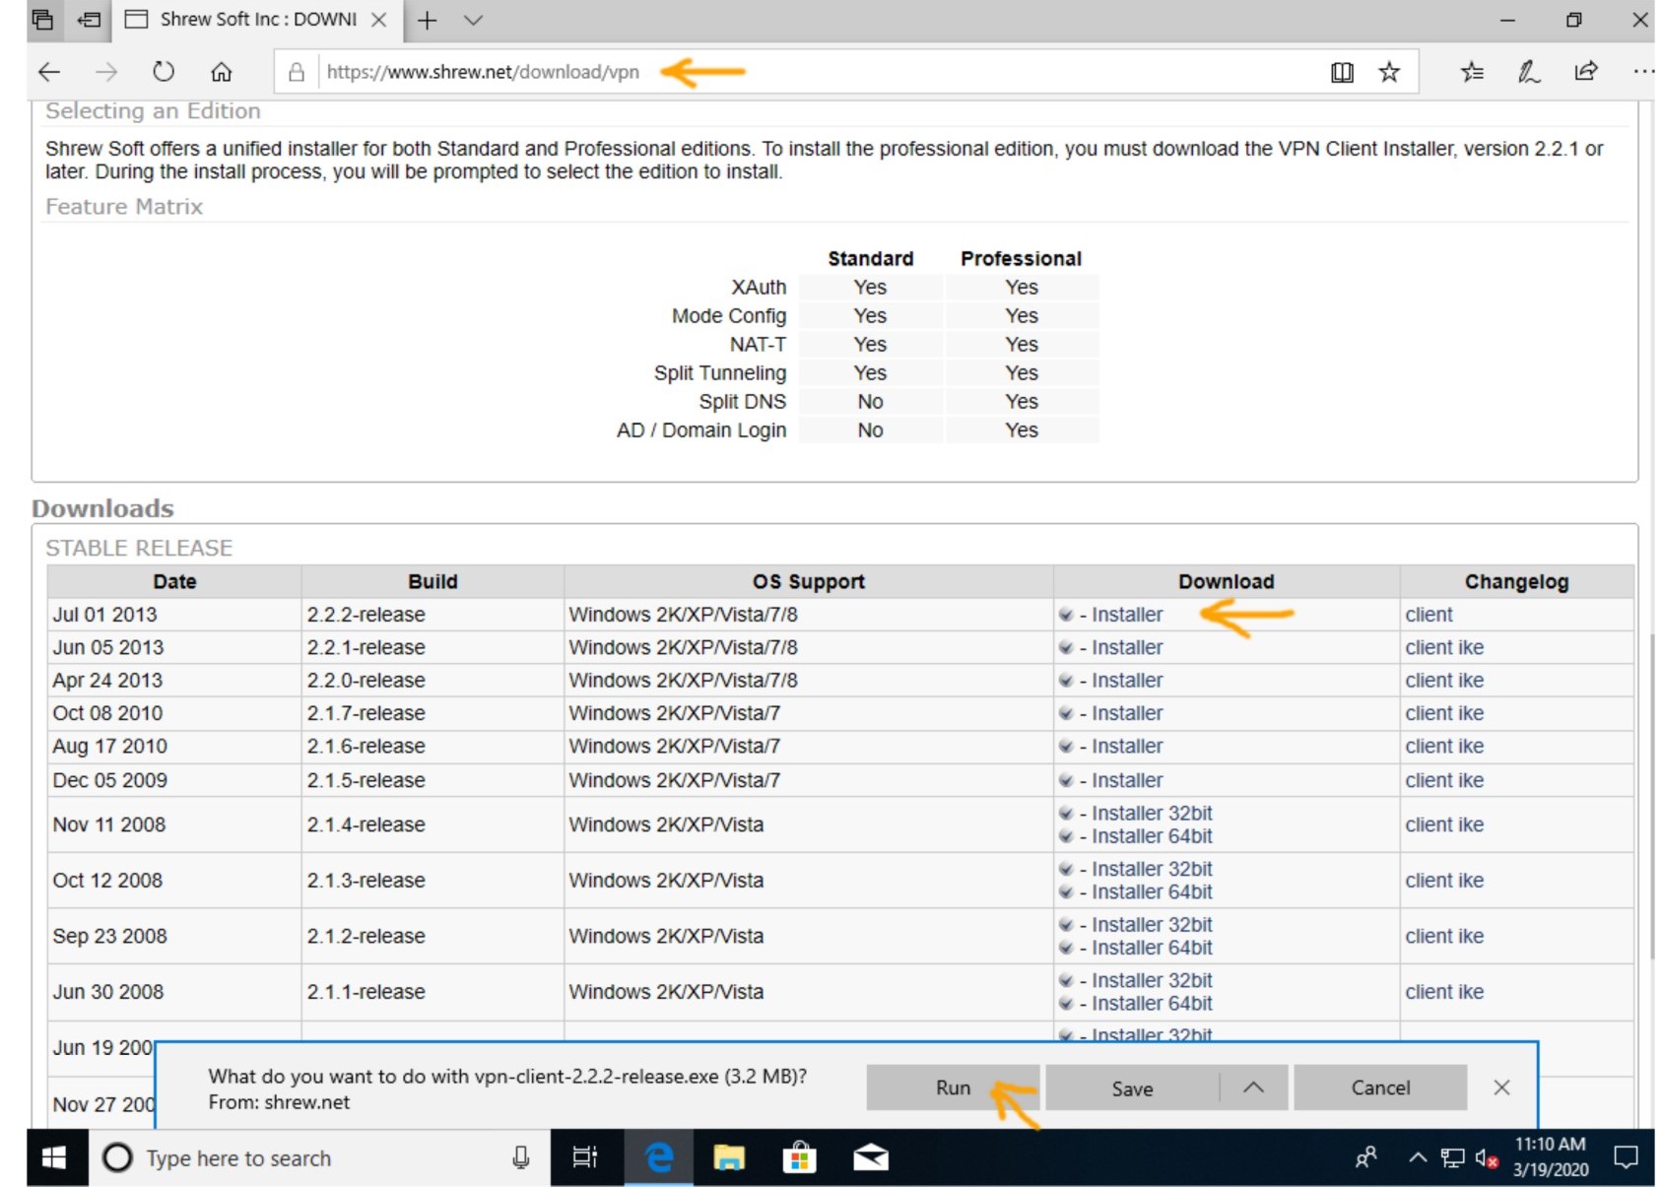Viewport: 1663px width, 1187px height.
Task: Open the clock and calendar flyout
Action: pyautogui.click(x=1551, y=1157)
